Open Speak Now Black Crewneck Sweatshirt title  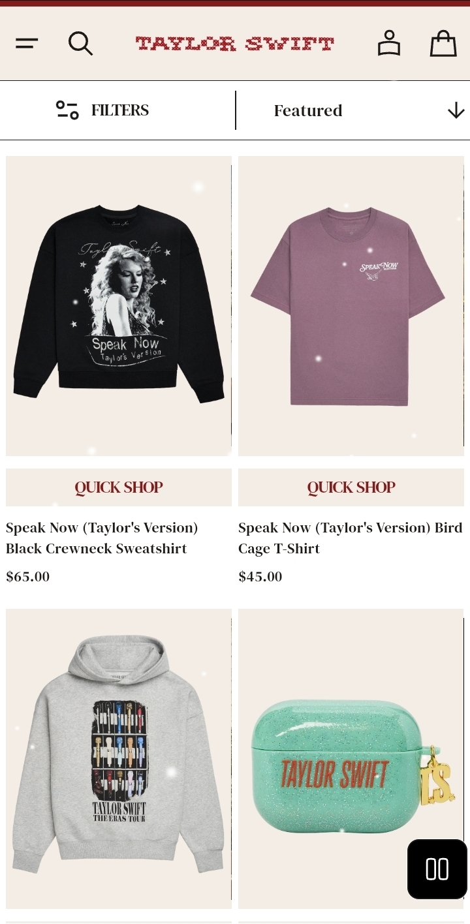(102, 538)
